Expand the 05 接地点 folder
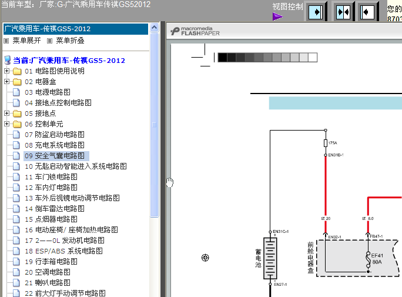This screenshot has width=402, height=297. click(7, 113)
